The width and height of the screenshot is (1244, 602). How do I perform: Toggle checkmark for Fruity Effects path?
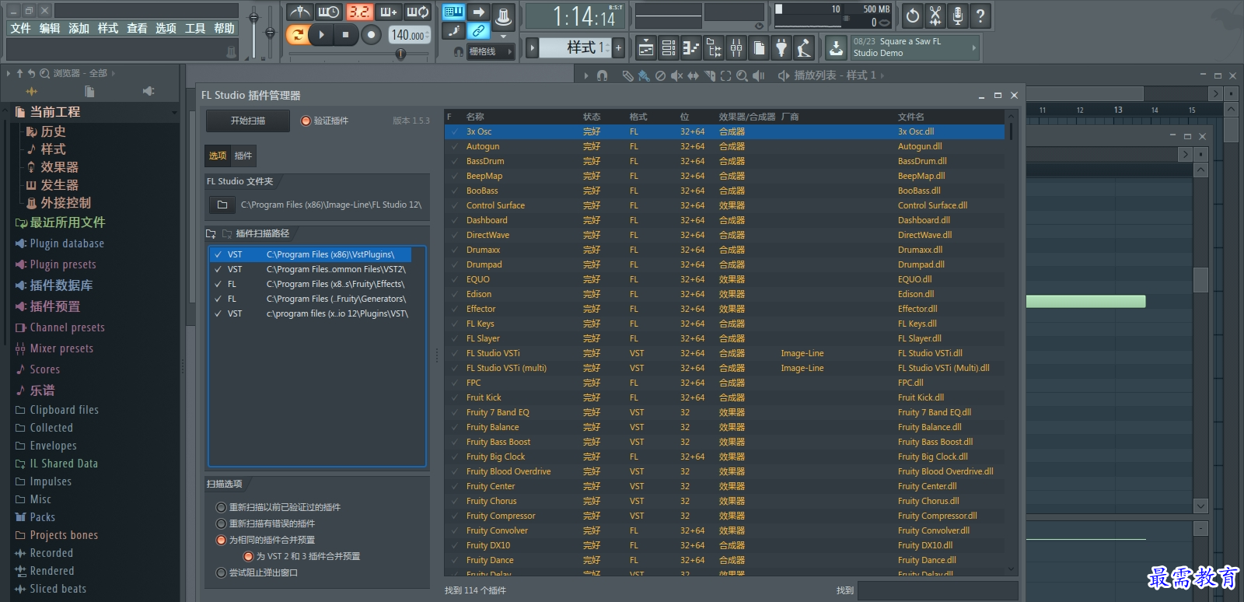[x=218, y=284]
